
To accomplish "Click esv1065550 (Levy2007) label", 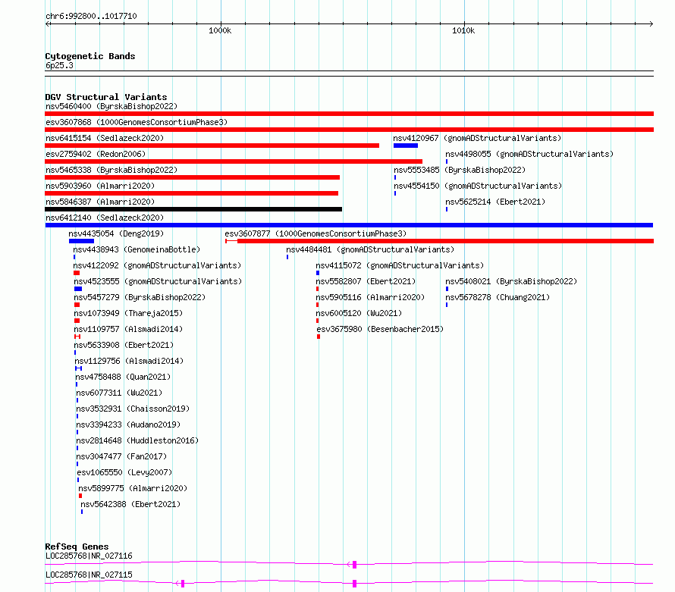I will tap(124, 472).
